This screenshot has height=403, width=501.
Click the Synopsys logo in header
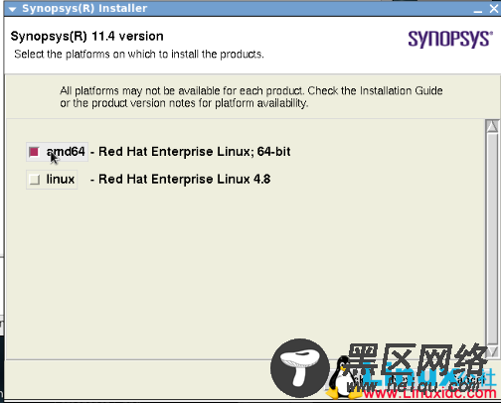(x=450, y=39)
